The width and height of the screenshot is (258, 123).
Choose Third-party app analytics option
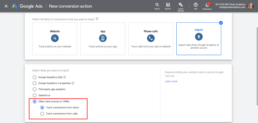pyautogui.click(x=35, y=89)
